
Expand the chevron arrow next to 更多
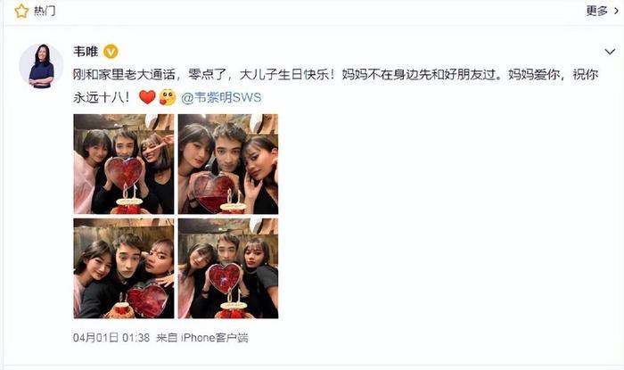tap(616, 11)
